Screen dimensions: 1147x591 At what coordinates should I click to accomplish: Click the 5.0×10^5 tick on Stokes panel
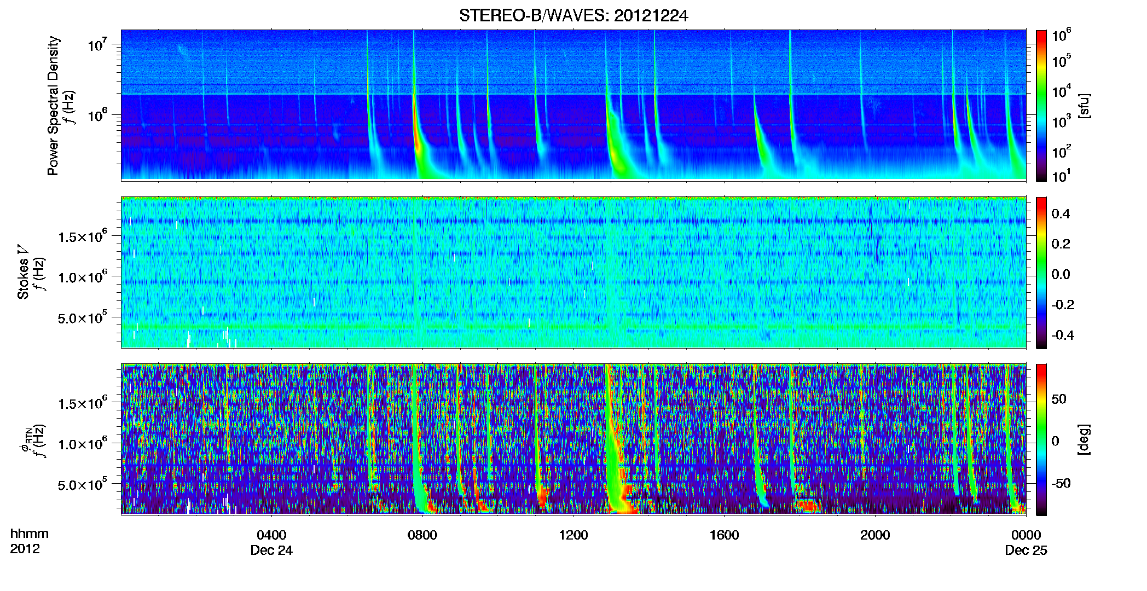pyautogui.click(x=83, y=318)
